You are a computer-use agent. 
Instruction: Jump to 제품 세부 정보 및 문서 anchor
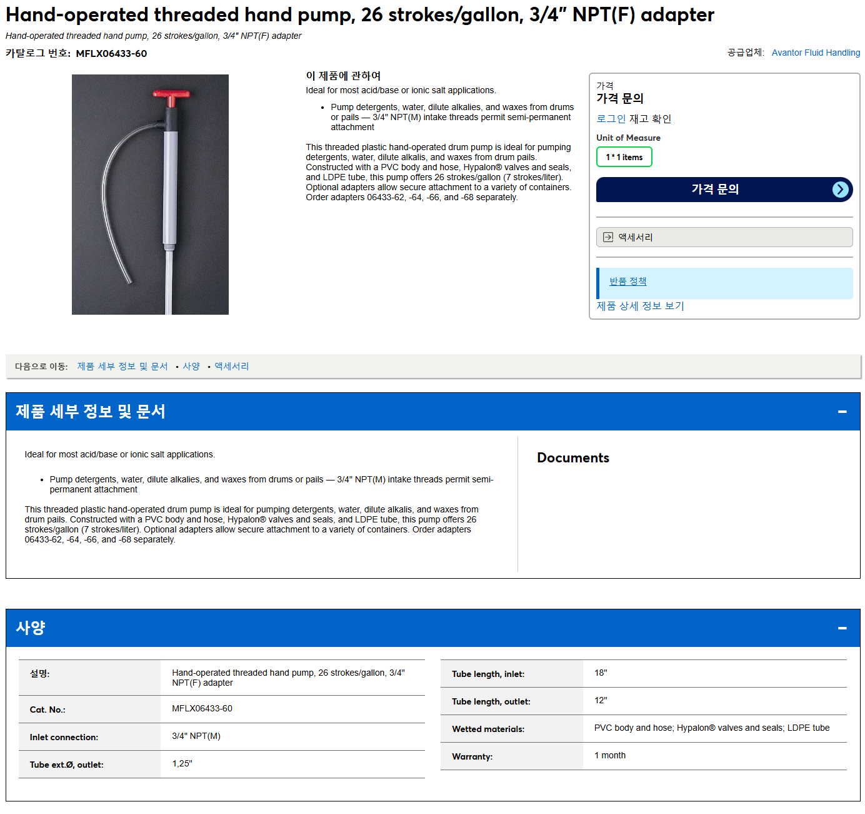click(x=122, y=367)
